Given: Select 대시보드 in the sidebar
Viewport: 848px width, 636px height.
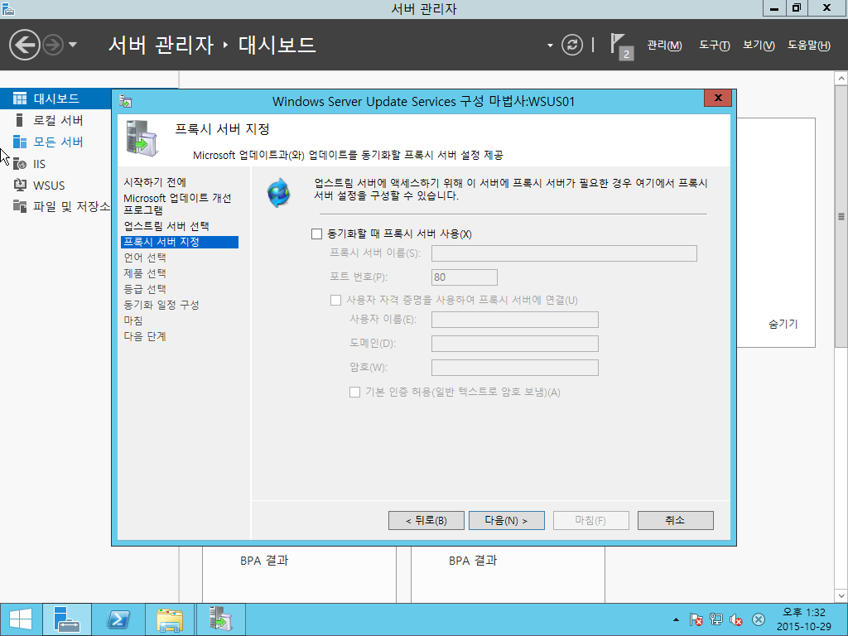Looking at the screenshot, I should 56,99.
